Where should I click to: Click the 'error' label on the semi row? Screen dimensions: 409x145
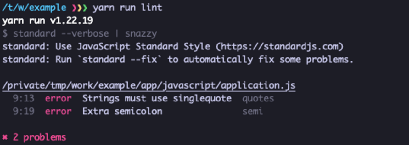[58, 111]
